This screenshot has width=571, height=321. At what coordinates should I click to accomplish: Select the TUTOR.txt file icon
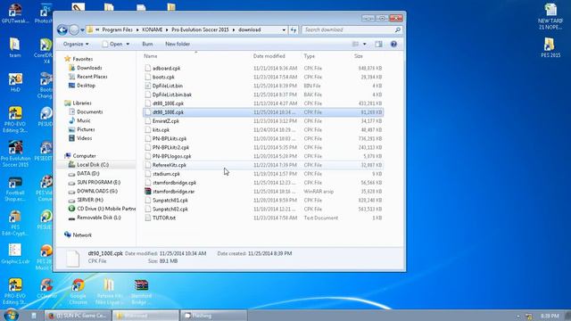(x=148, y=218)
